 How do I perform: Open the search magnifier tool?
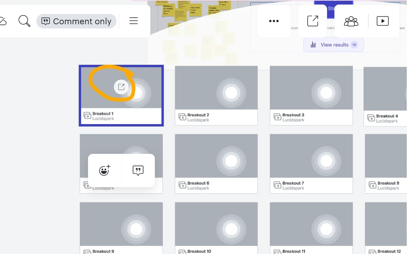pos(24,21)
